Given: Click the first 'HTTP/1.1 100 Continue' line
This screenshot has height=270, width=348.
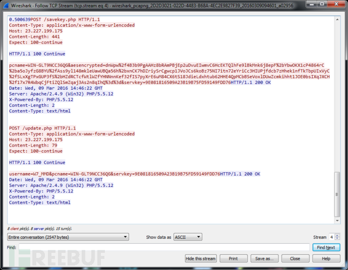Looking at the screenshot, I should coord(37,53).
